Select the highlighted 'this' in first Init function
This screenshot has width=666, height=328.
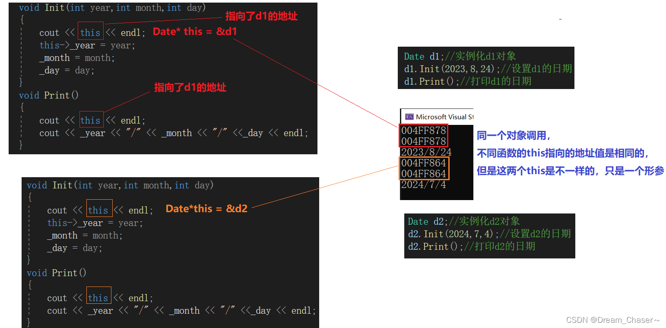coord(90,32)
